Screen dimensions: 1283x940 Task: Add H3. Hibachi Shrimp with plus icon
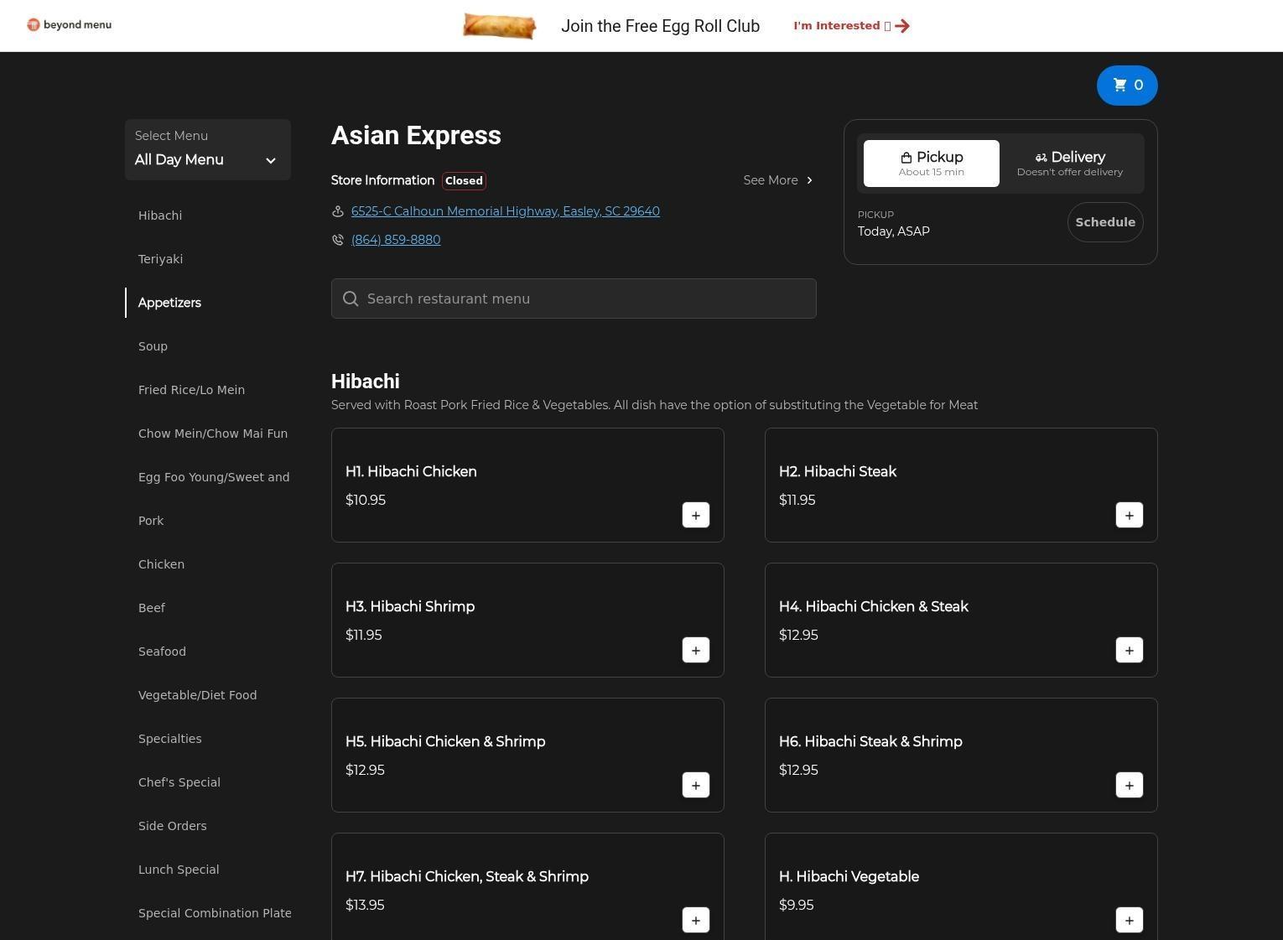click(x=695, y=651)
